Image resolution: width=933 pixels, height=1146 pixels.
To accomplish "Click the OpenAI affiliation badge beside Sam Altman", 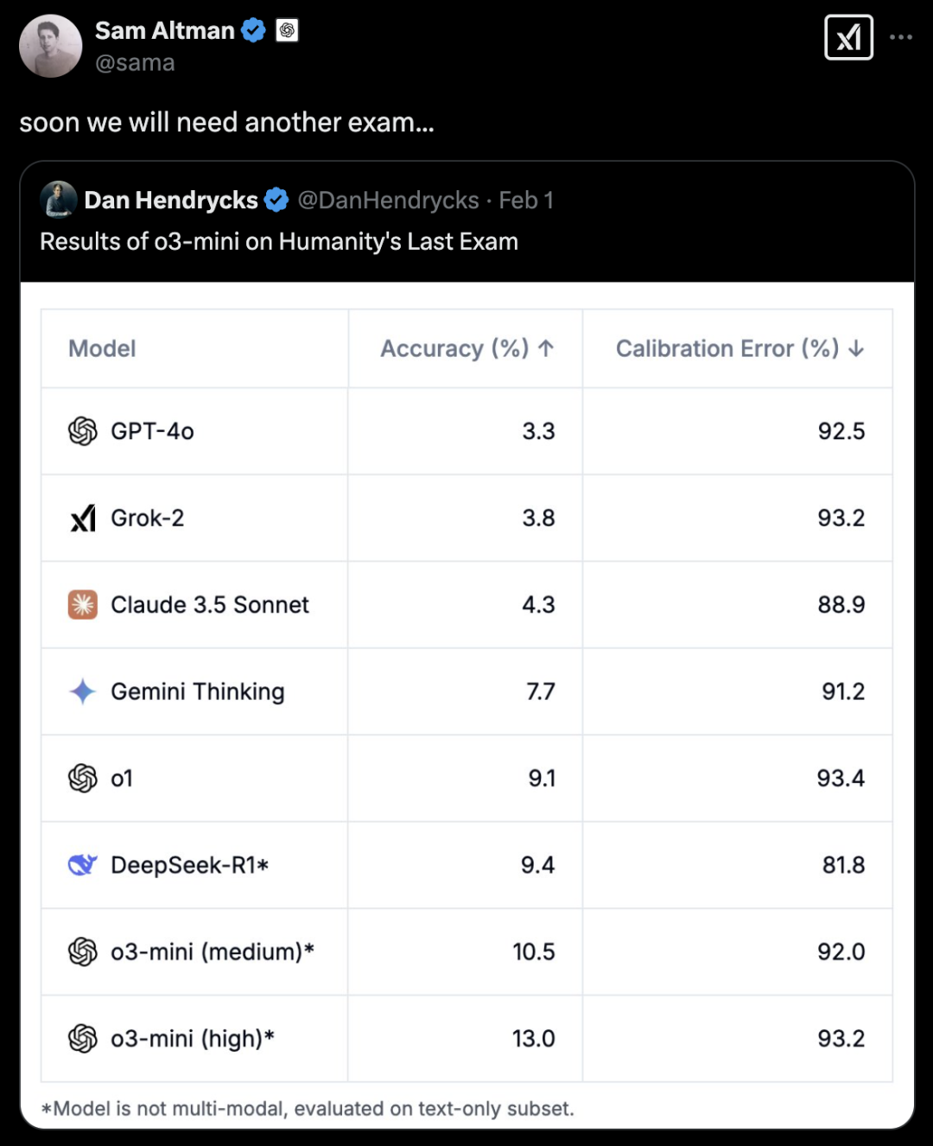I will (x=287, y=31).
